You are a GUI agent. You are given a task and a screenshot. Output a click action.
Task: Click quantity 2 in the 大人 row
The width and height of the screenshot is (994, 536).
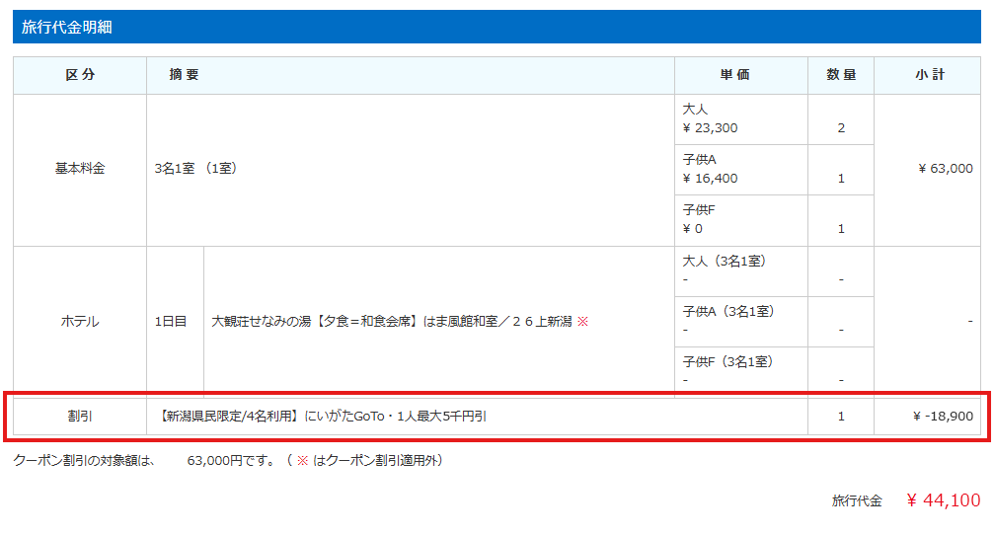click(x=841, y=128)
